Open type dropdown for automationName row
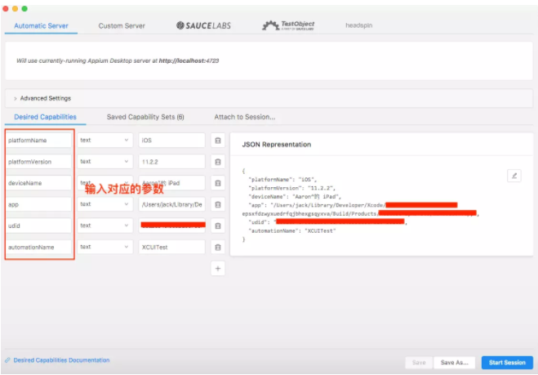Viewport: 538px width, 375px height. click(x=104, y=247)
